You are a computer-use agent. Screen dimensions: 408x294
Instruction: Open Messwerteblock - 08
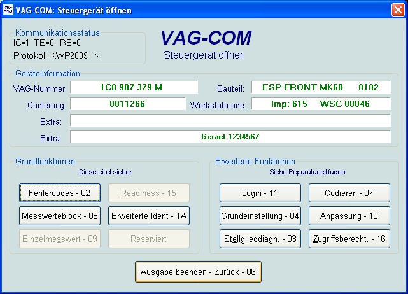tap(60, 216)
